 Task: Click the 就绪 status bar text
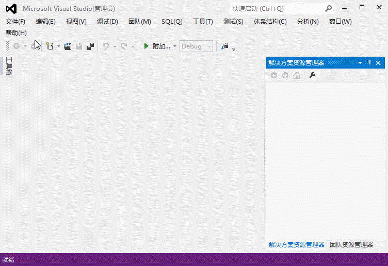point(8,260)
